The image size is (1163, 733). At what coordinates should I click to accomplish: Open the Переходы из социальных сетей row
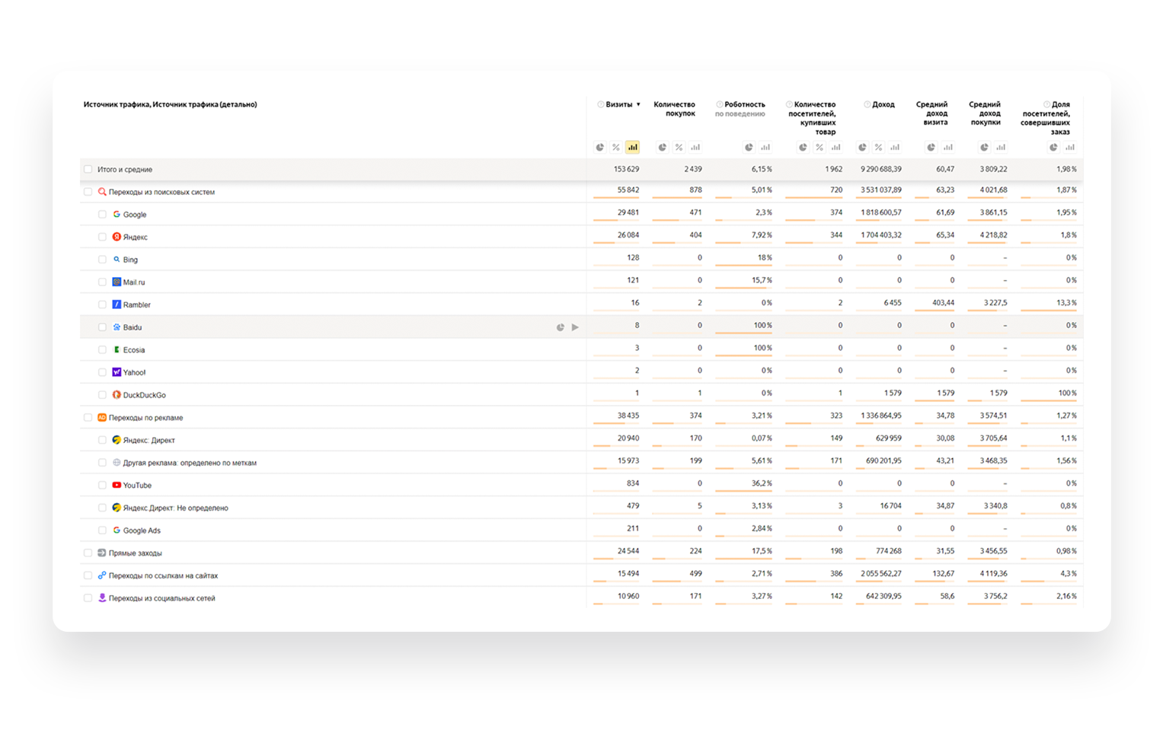pyautogui.click(x=161, y=598)
